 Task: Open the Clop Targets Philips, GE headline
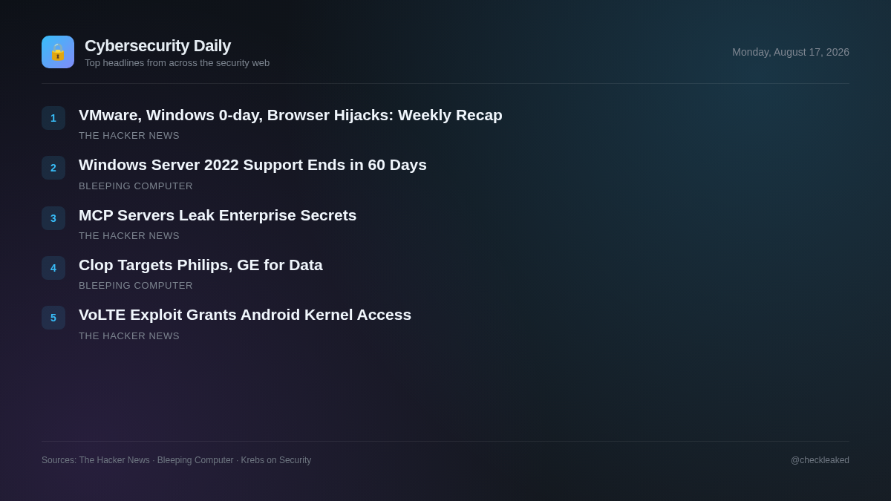200,265
